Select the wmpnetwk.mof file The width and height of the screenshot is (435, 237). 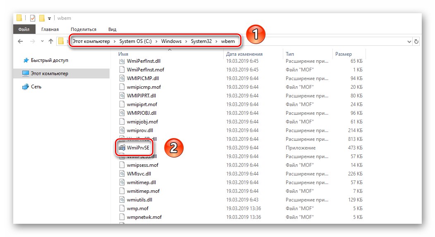144,217
